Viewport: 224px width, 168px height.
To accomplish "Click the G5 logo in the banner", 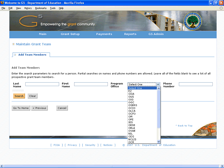I will (31, 21).
